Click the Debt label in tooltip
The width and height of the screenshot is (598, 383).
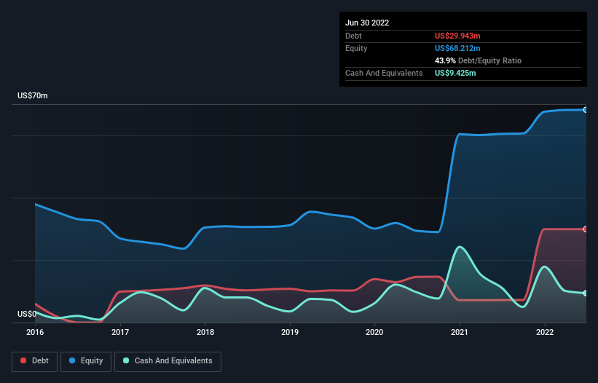click(353, 36)
